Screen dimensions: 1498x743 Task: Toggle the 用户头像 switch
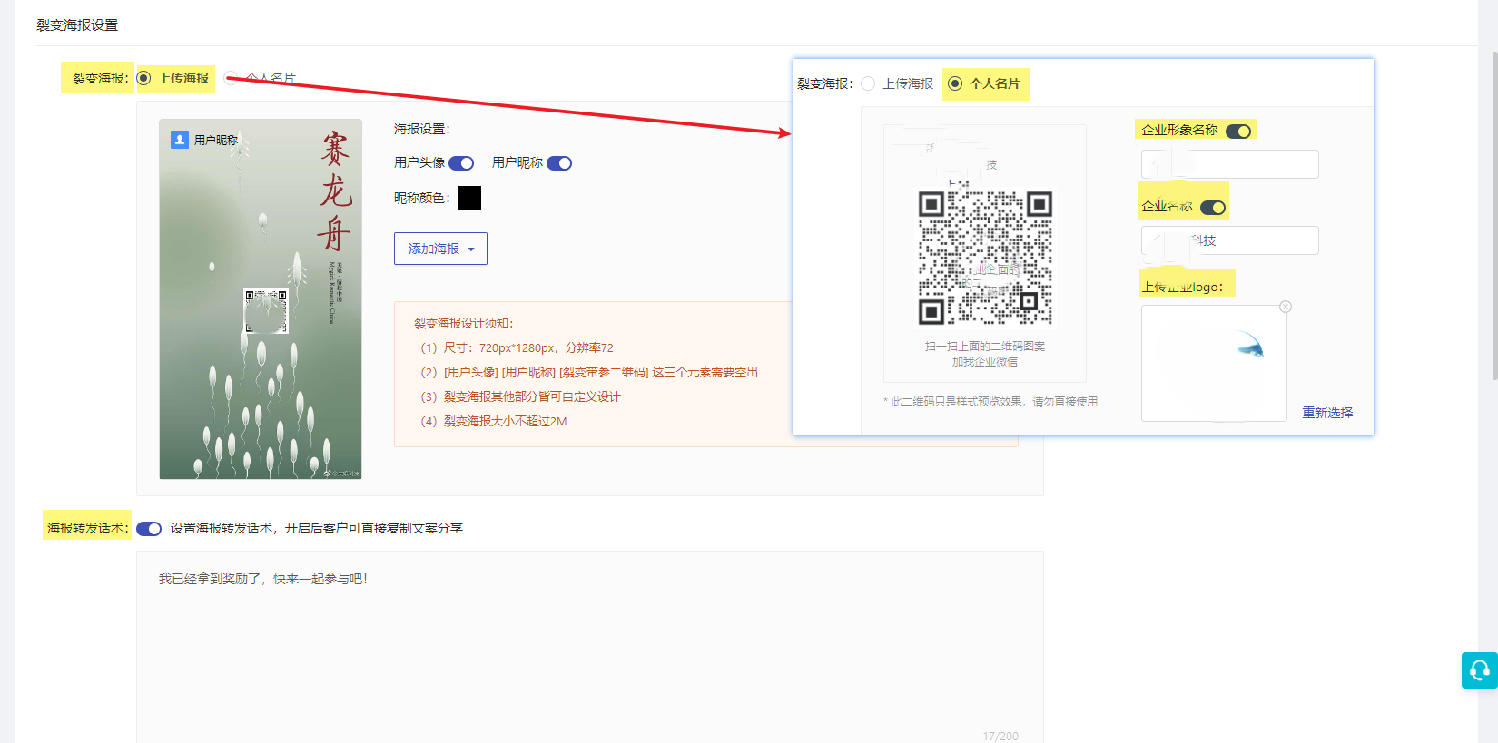coord(461,163)
